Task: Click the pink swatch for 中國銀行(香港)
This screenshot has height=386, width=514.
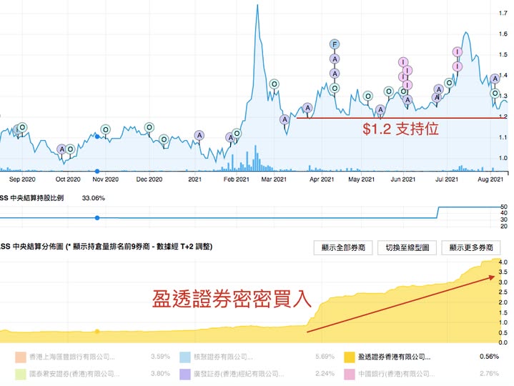Action: point(350,374)
